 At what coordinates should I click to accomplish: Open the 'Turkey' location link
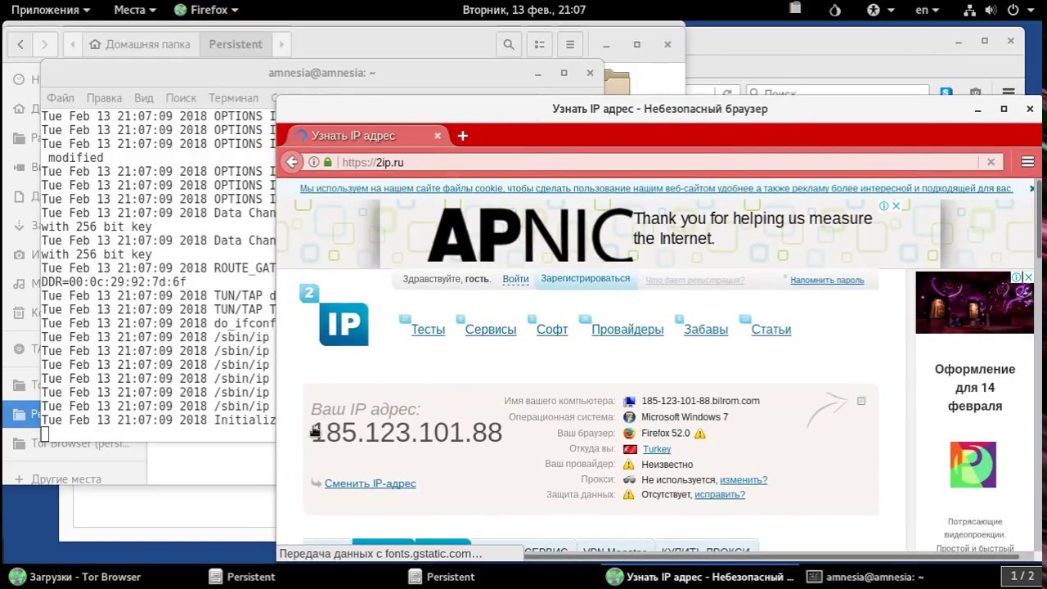click(x=657, y=449)
